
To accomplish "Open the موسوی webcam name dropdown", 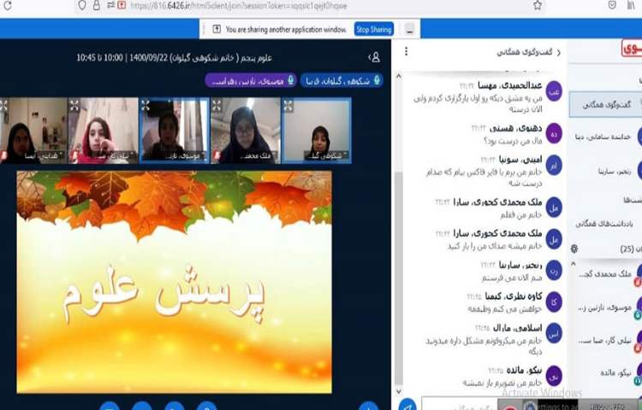I will 184,156.
